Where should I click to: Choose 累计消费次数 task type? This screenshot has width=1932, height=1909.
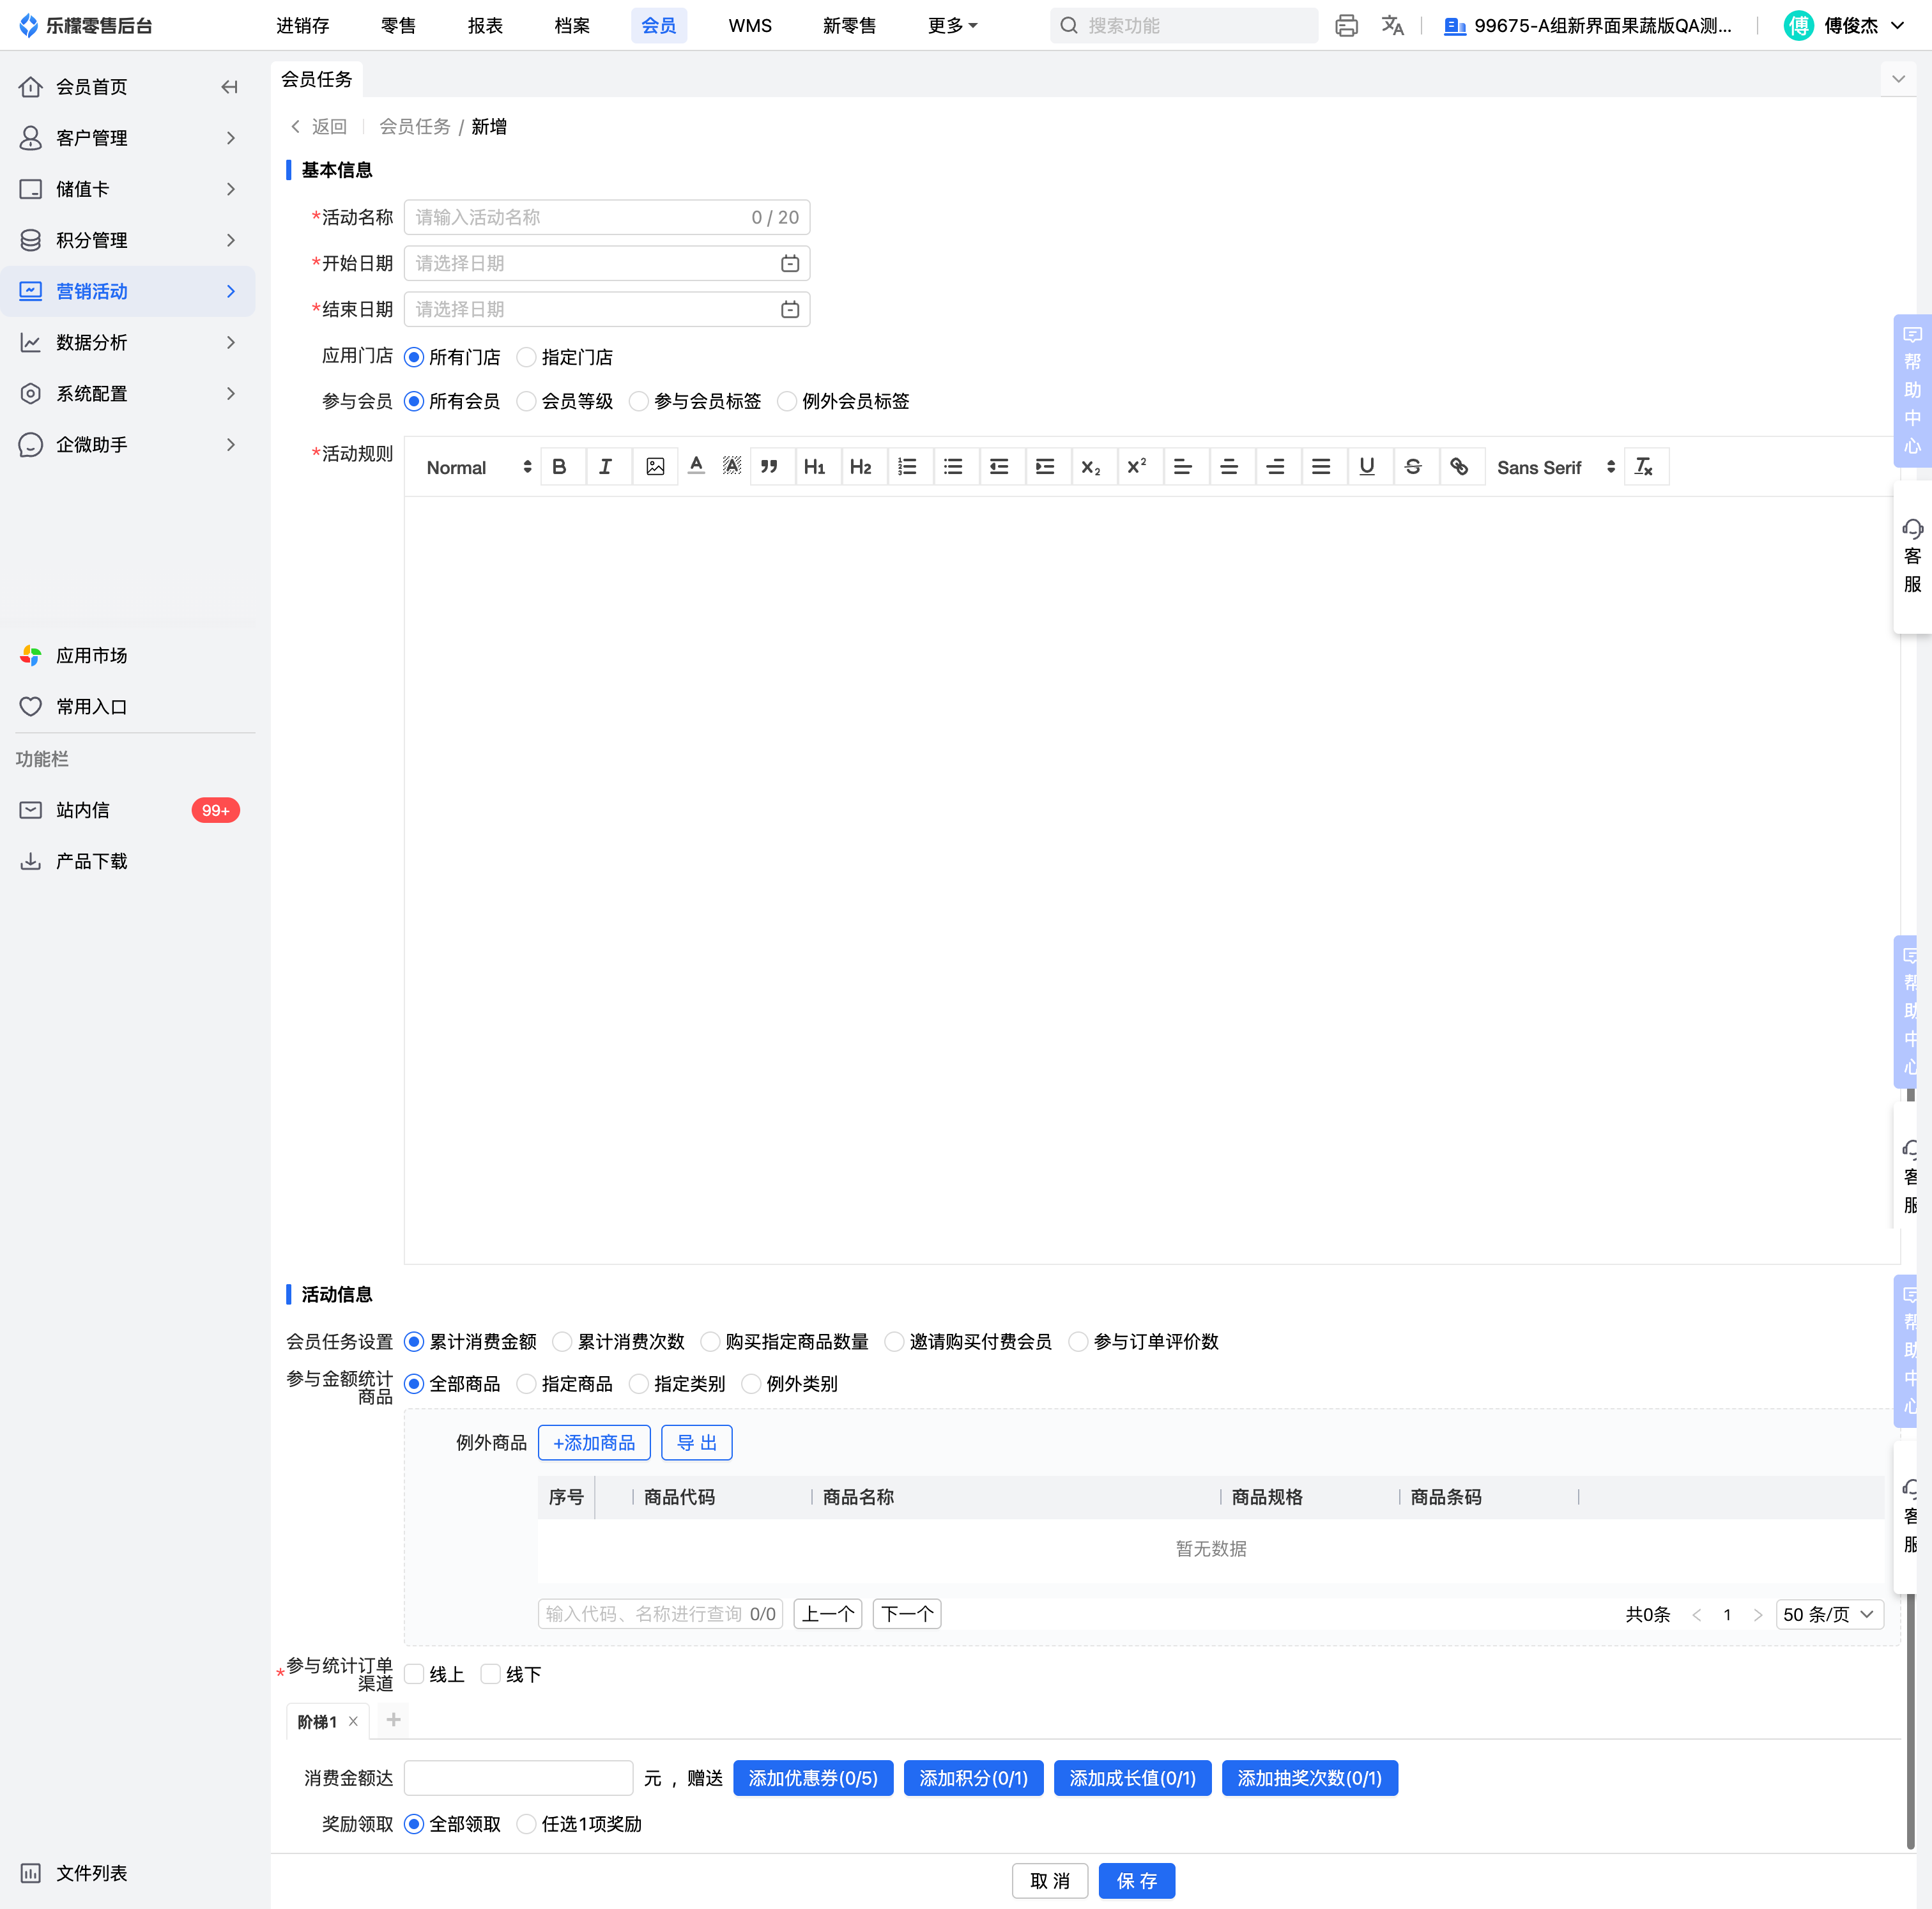[x=563, y=1342]
